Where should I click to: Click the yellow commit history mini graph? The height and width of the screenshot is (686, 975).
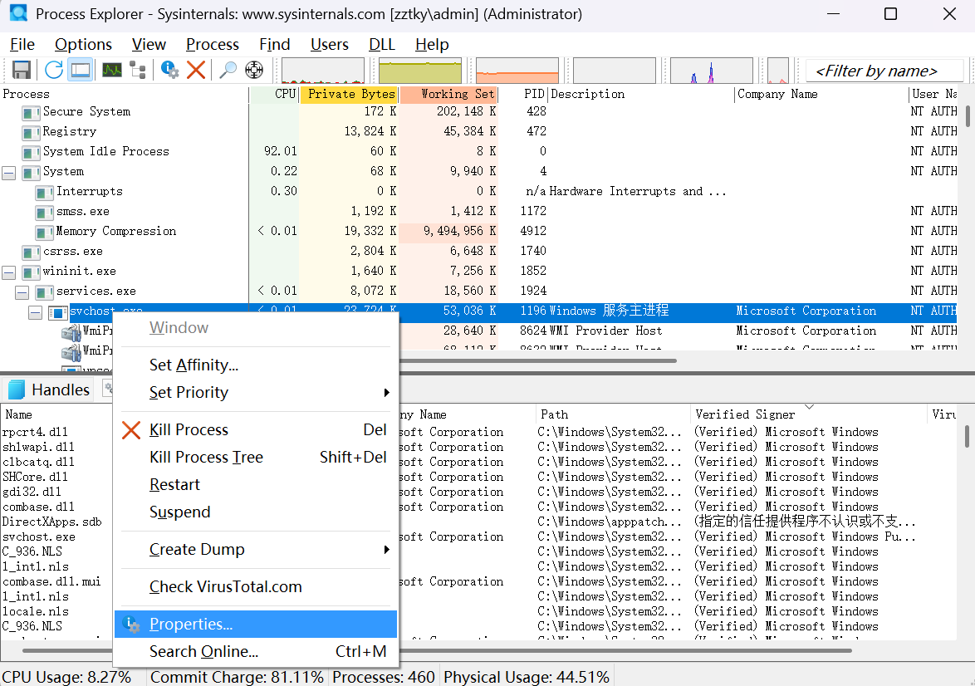pos(420,71)
